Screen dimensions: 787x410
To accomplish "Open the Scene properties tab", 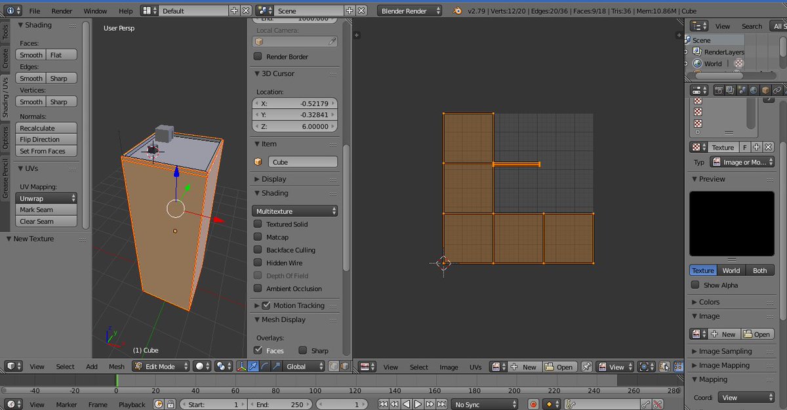I will tap(742, 90).
